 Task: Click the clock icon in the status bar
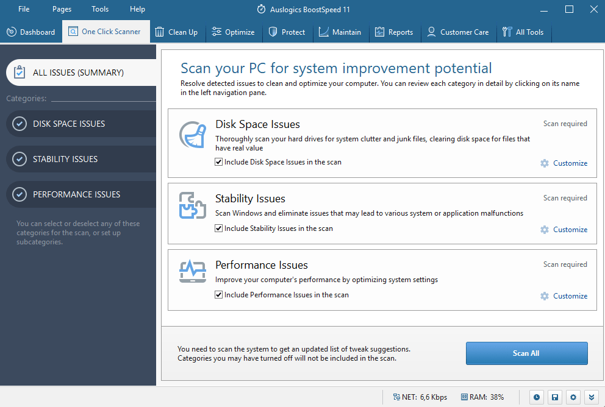click(x=536, y=397)
